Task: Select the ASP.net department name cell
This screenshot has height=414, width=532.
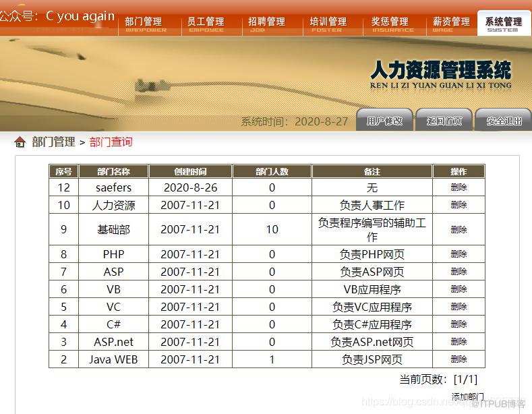Action: tap(114, 342)
